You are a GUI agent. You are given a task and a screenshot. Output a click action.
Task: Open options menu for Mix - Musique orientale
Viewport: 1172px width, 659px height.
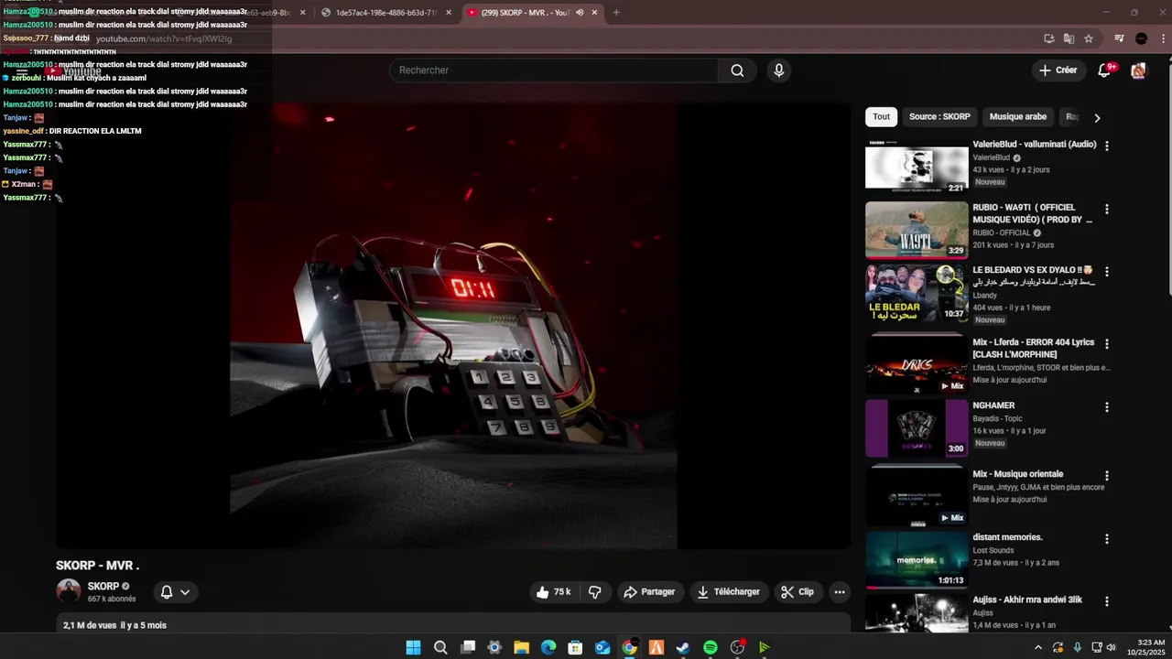pos(1107,476)
